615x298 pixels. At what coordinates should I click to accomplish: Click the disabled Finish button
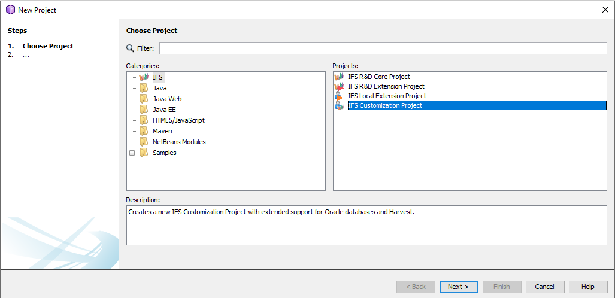(502, 287)
